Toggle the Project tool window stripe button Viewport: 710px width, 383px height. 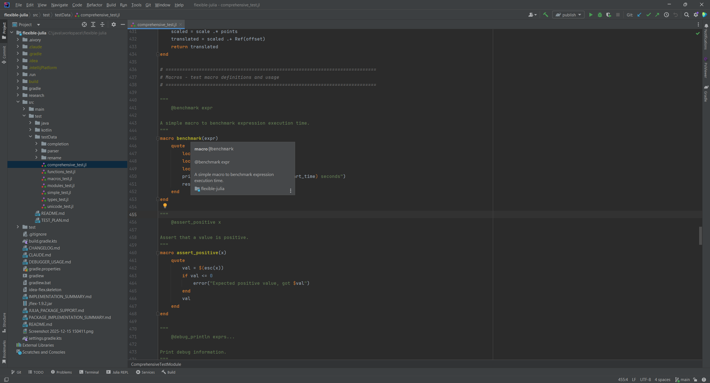[4, 30]
